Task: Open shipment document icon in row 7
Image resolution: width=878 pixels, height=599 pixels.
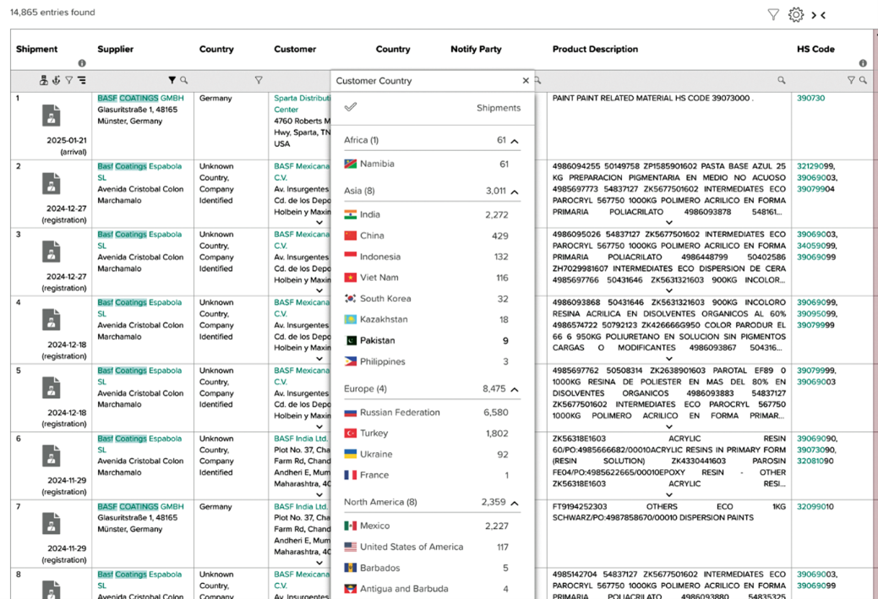Action: 51,524
